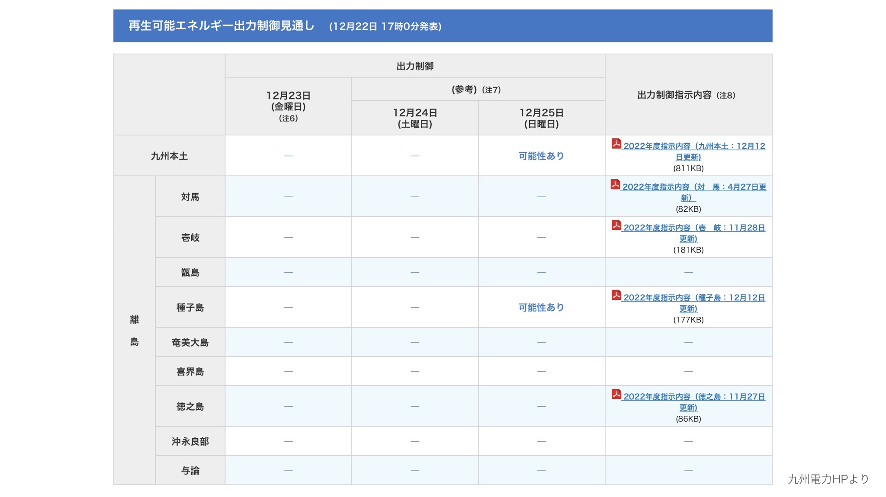Open 種子島 12月12日更新 instruction link

pyautogui.click(x=694, y=298)
